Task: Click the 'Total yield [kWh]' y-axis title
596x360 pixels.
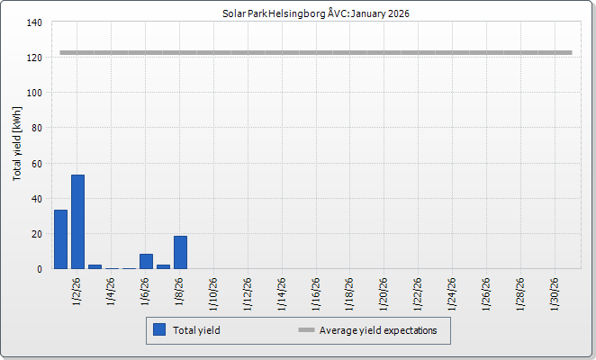Action: [17, 143]
